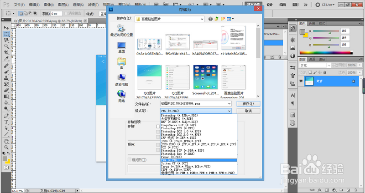The image size is (365, 193).
Task: Expand the 文件名 filename dropdown arrow
Action: coord(229,104)
